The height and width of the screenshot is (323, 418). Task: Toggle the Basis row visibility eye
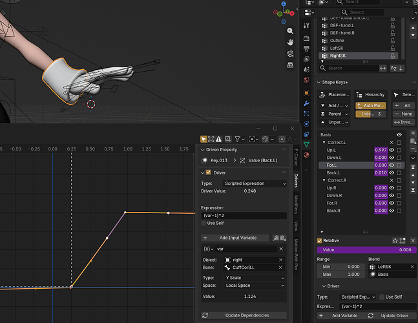(399, 135)
